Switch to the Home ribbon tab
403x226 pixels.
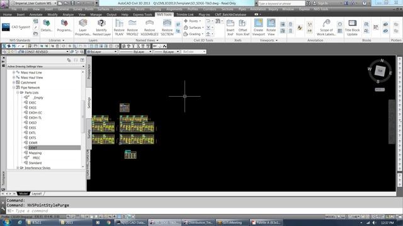pos(7,14)
